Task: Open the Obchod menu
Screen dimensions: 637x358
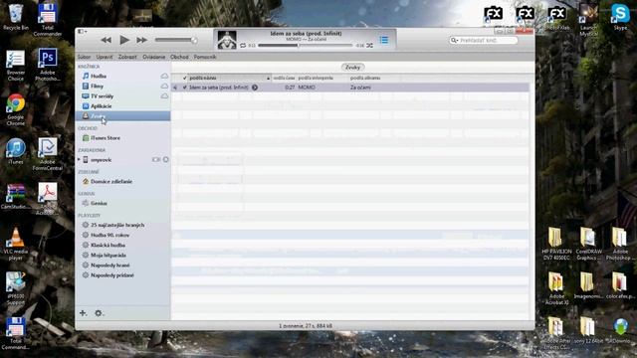Action: 179,57
